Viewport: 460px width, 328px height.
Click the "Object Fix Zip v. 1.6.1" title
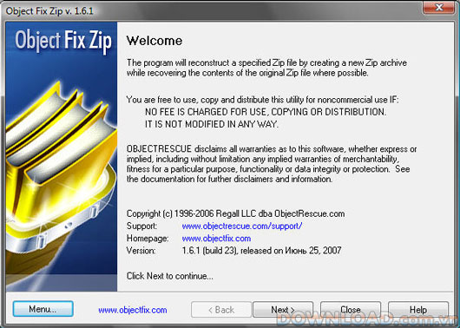point(49,11)
